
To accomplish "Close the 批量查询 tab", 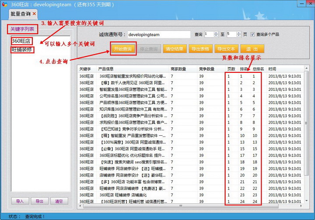I will [x=35, y=14].
